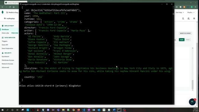Open the browser home page

click(x=14, y=7)
